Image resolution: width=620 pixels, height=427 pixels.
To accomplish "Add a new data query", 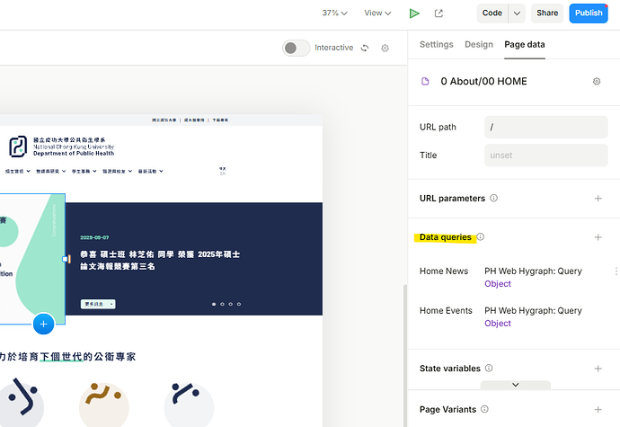I will 598,237.
